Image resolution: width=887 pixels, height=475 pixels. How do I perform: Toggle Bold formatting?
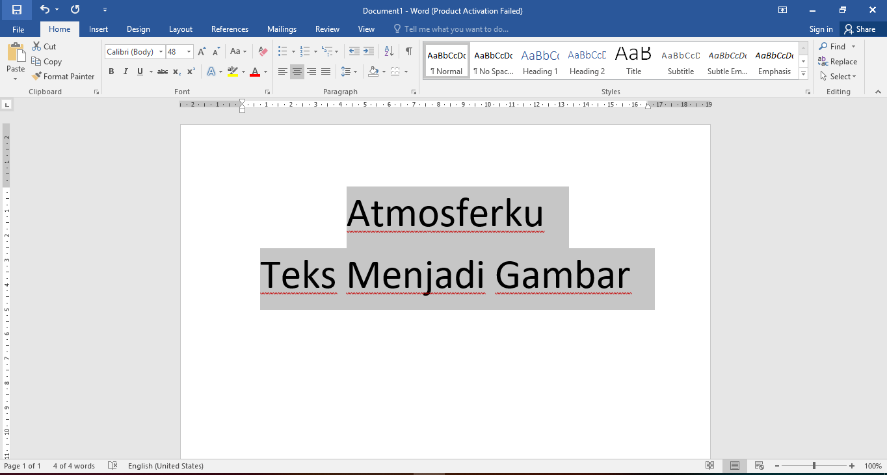[111, 71]
